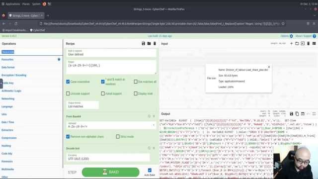Enable Dot matches all
This screenshot has height=179, width=318.
click(x=136, y=82)
